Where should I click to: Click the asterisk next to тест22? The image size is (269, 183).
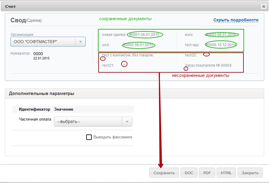point(206,55)
